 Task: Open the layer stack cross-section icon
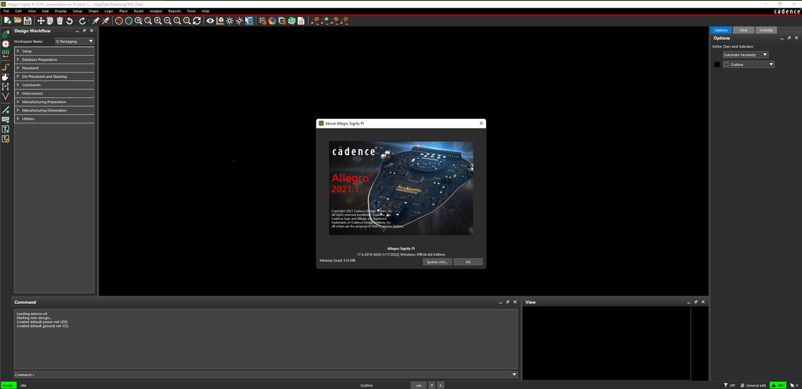pyautogui.click(x=291, y=21)
